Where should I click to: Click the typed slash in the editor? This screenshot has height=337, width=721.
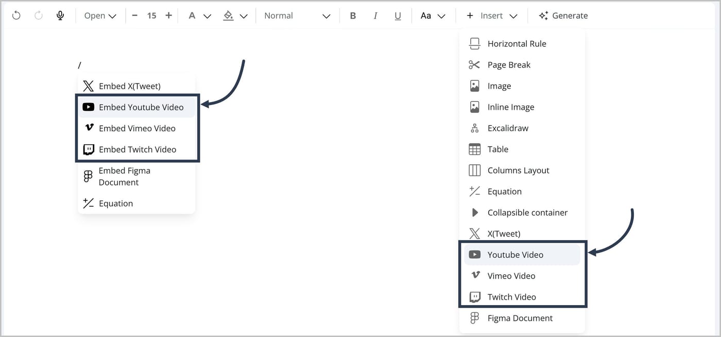click(80, 65)
